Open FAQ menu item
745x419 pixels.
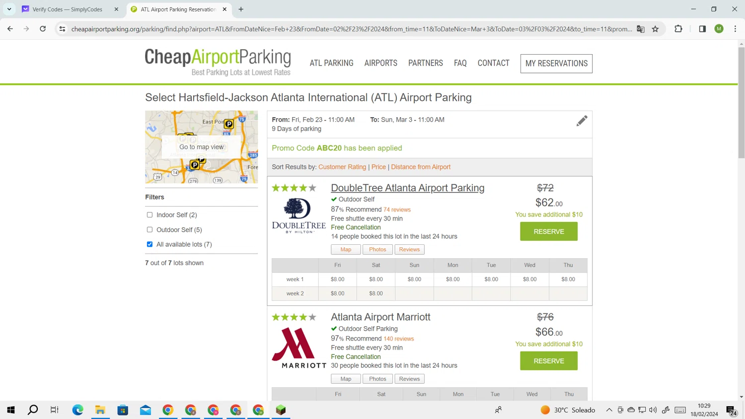coord(460,63)
